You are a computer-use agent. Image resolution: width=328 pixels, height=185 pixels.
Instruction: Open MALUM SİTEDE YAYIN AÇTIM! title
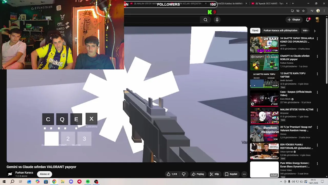[297, 109]
